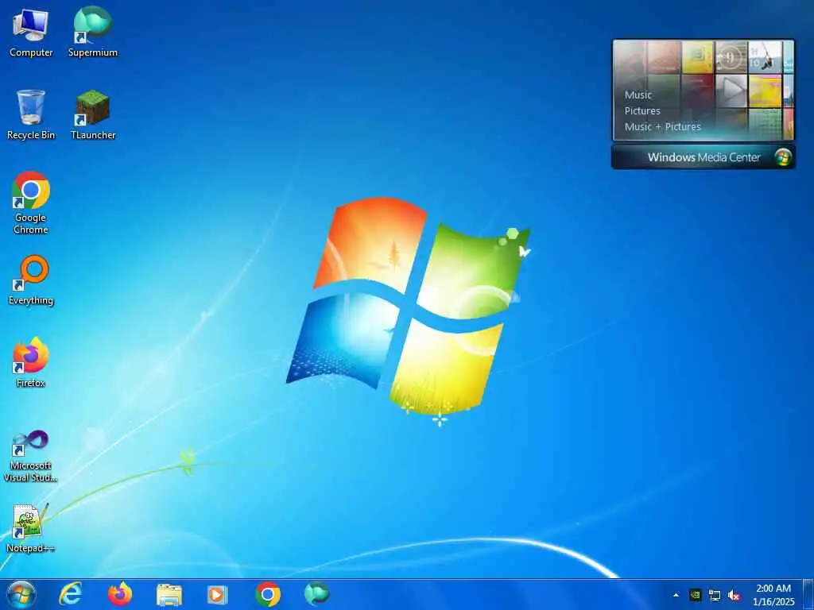
Task: Launch Internet Explorer from the taskbar
Action: tap(70, 594)
